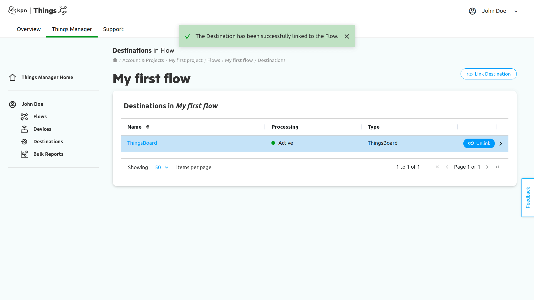This screenshot has width=534, height=300.
Task: Open the ThingsBoard destination link
Action: (142, 143)
